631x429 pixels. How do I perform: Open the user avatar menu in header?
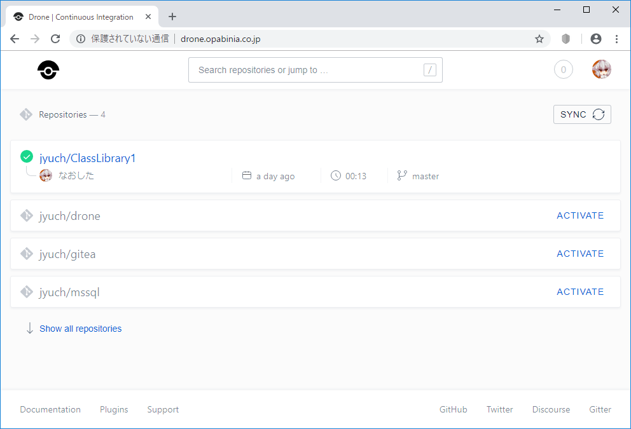pos(601,69)
